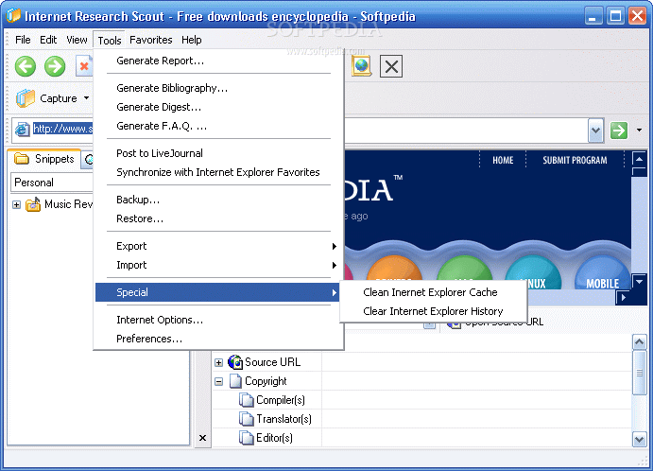The height and width of the screenshot is (471, 653).
Task: Click the application icon in title bar
Action: click(13, 15)
